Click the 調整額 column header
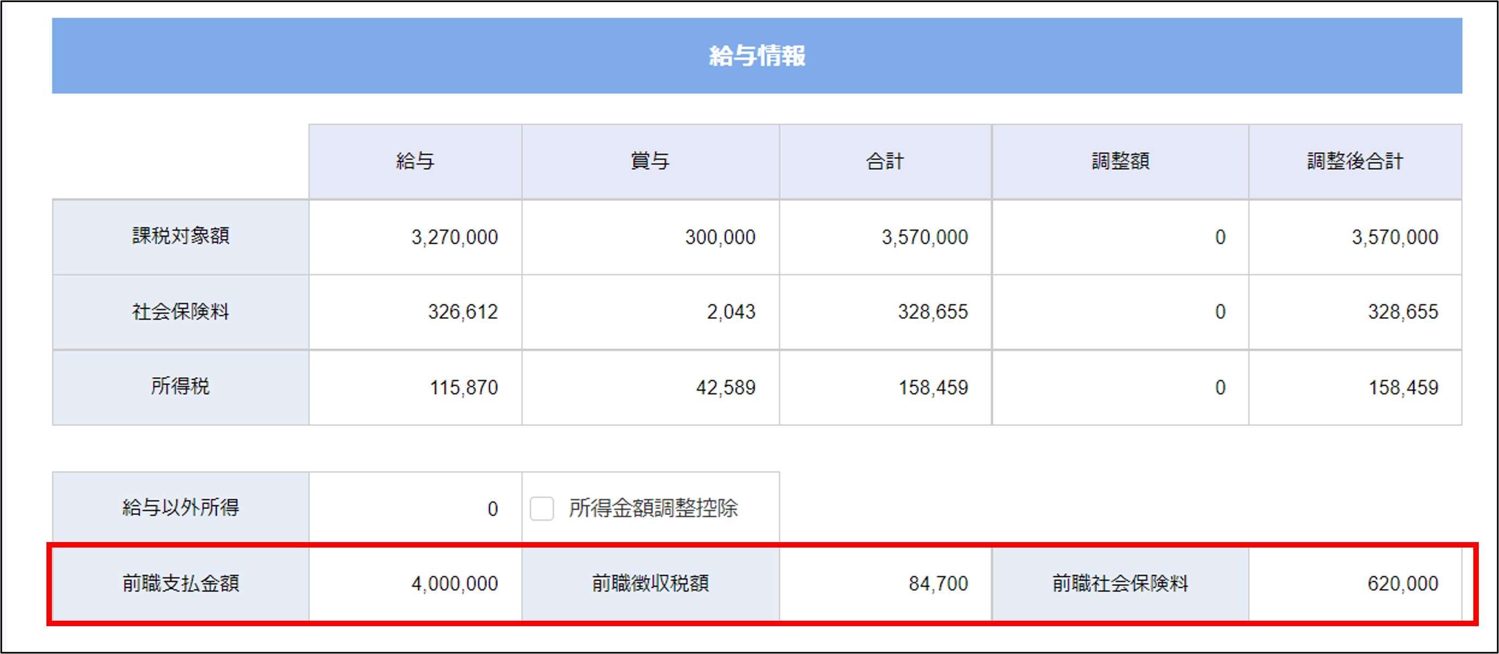This screenshot has width=1499, height=654. click(1120, 161)
